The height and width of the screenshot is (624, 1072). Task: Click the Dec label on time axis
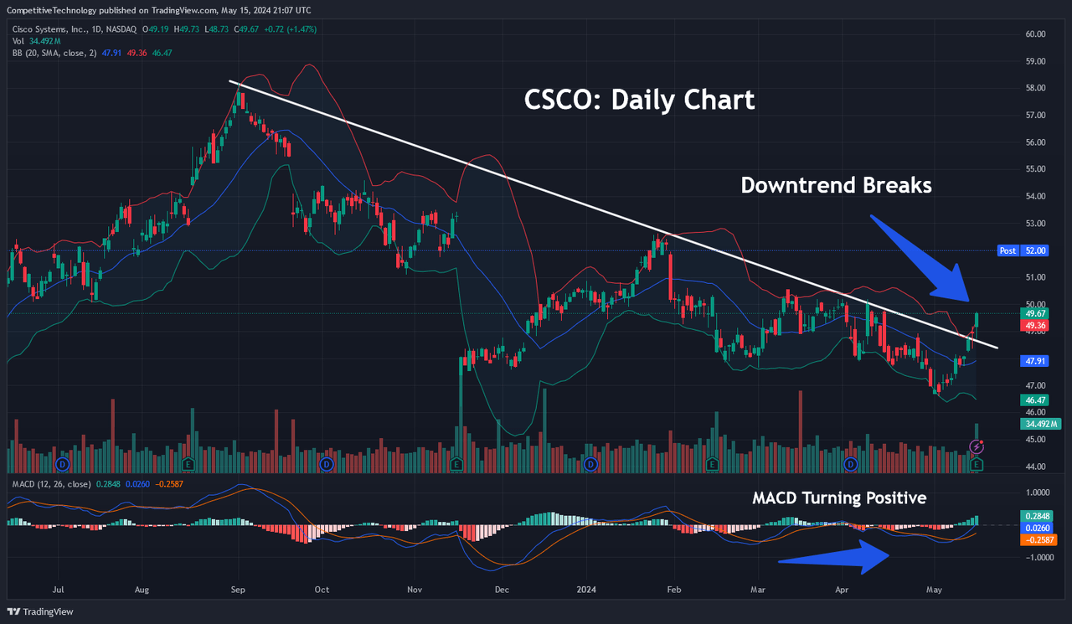502,589
